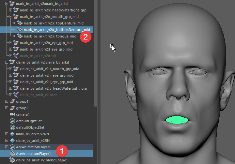This screenshot has height=164, width=235.
Task: Click transform icon of mark l_eye_grp_mid
Action: pos(16,49)
